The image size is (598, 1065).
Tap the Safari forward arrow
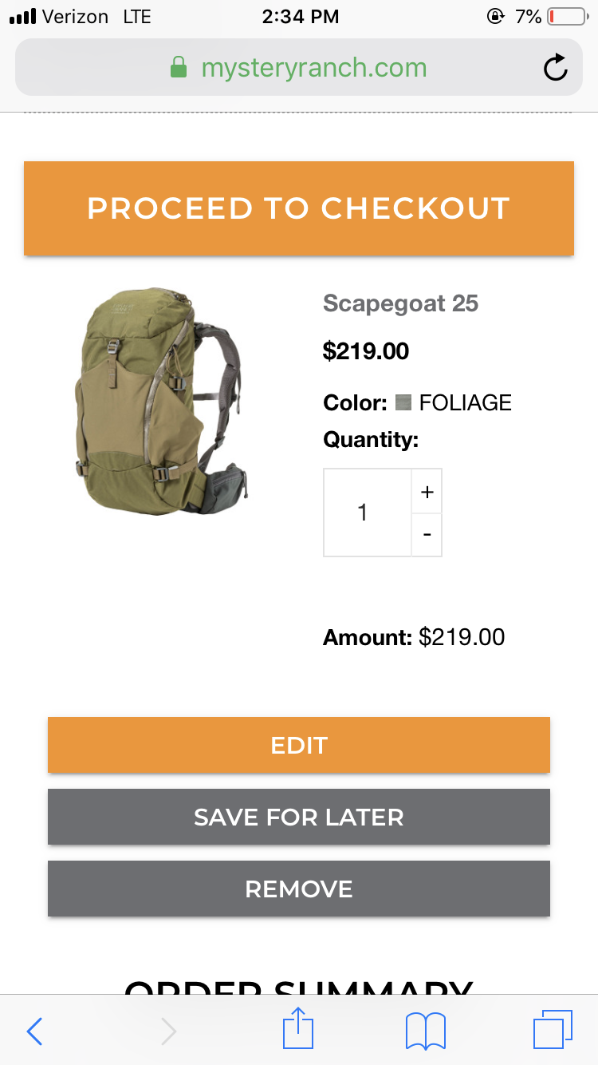click(x=168, y=1031)
